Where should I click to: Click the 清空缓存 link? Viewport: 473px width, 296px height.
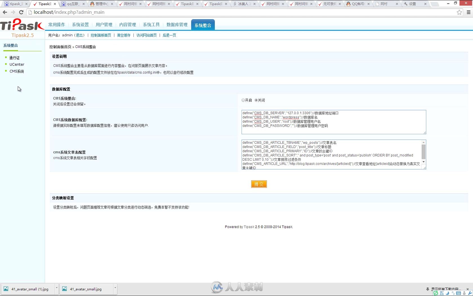(124, 35)
